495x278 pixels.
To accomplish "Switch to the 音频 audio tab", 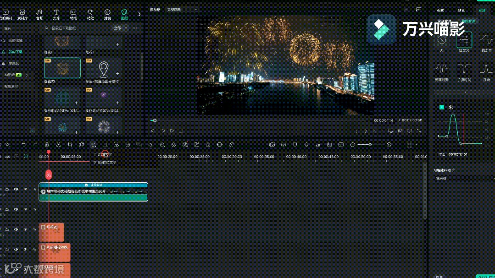I will point(39,15).
